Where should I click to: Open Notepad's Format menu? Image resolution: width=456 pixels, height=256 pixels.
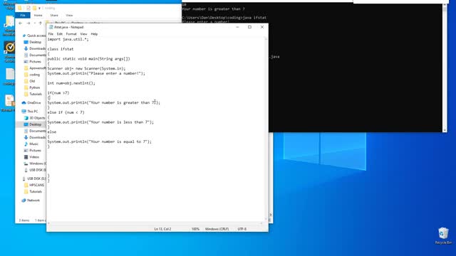(71, 34)
